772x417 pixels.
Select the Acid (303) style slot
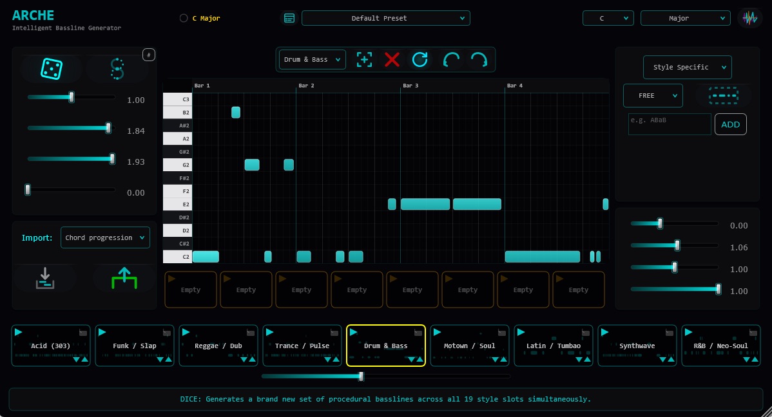tap(51, 346)
